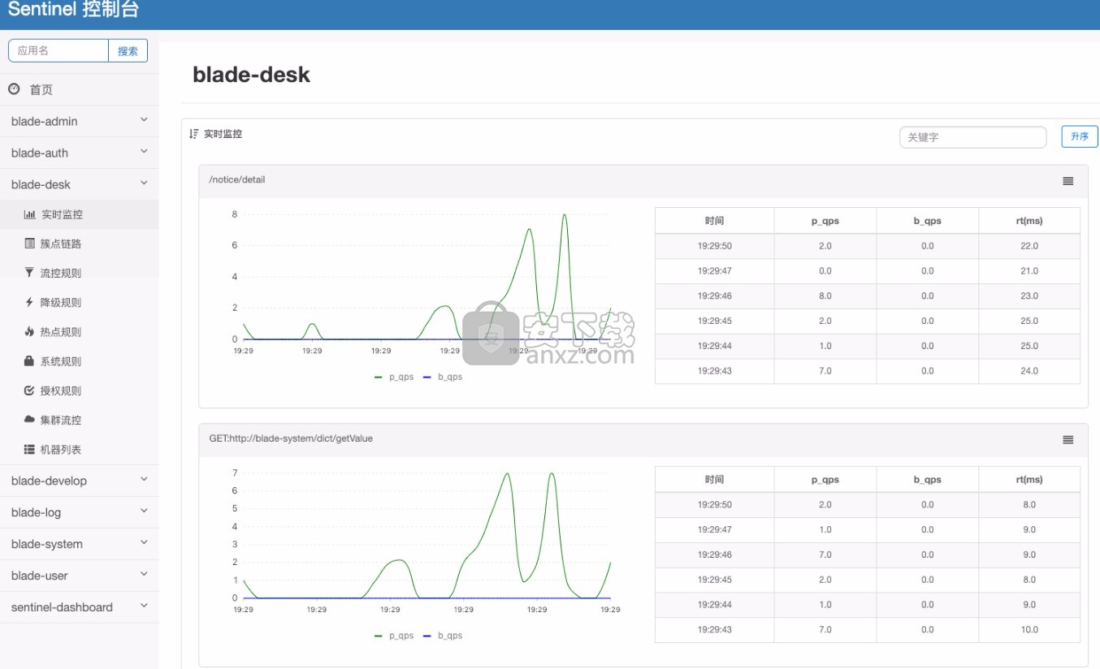
Task: Toggle p_qps legend in dict/getValue chart
Action: (x=394, y=636)
